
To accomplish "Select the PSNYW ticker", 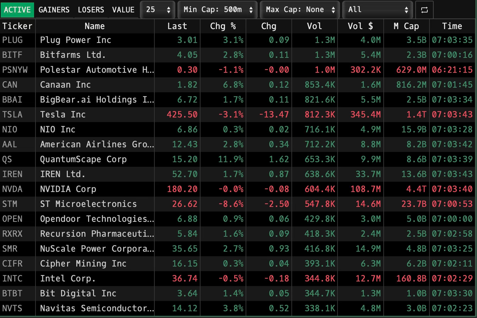I will (x=15, y=70).
